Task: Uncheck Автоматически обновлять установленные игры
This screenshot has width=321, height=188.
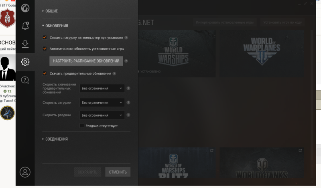Action: (45, 49)
